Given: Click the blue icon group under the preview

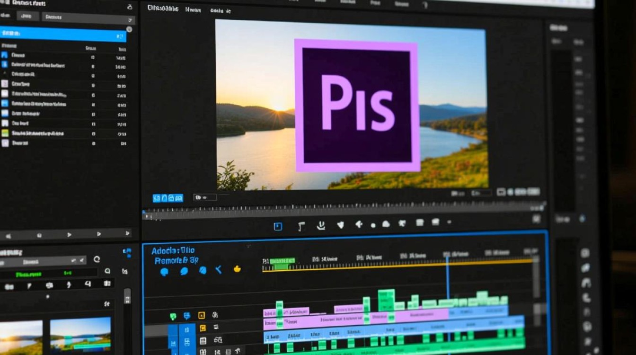Looking at the screenshot, I should click(168, 198).
